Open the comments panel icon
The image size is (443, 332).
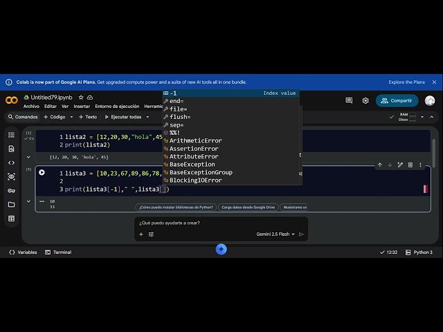pyautogui.click(x=349, y=100)
